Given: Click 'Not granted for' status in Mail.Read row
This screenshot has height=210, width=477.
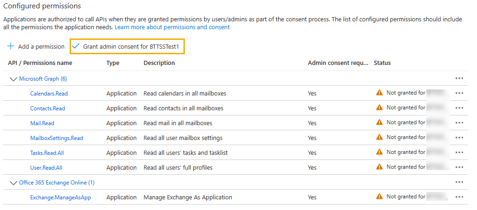Looking at the screenshot, I should point(406,122).
